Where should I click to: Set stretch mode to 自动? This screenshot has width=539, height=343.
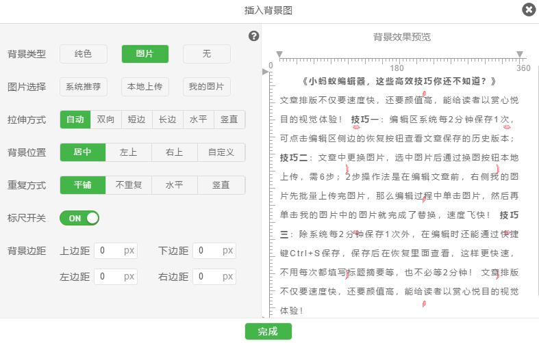pyautogui.click(x=75, y=120)
